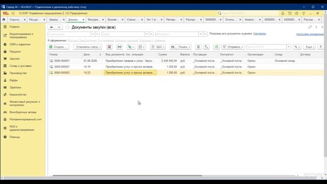Open notifications bell icon
Image resolution: width=327 pixels, height=184 pixels.
(283, 13)
